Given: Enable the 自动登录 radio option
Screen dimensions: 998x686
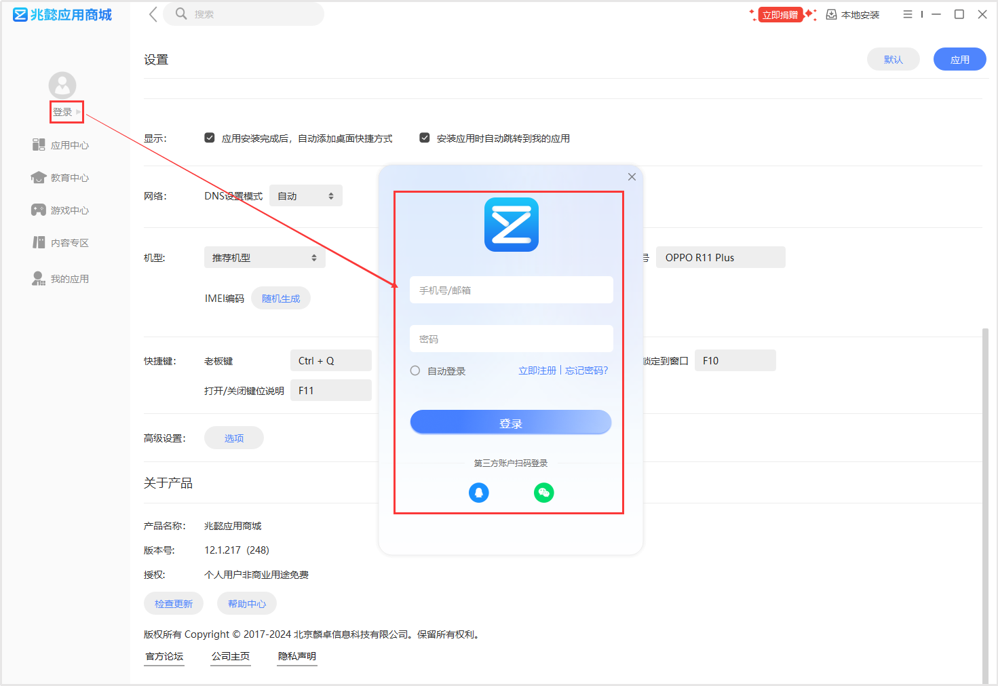Looking at the screenshot, I should pyautogui.click(x=415, y=370).
